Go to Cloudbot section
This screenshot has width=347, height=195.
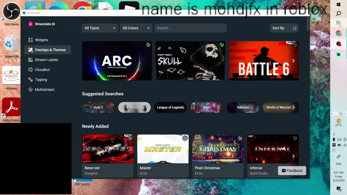47,70
